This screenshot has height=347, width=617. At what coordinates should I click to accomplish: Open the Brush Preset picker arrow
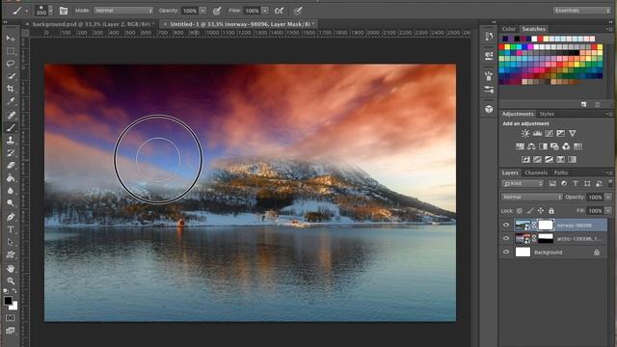[x=50, y=11]
